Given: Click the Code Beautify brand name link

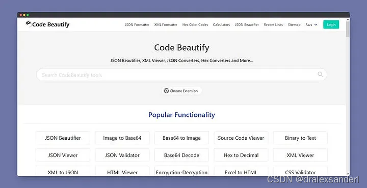Looking at the screenshot, I should click(x=51, y=24).
